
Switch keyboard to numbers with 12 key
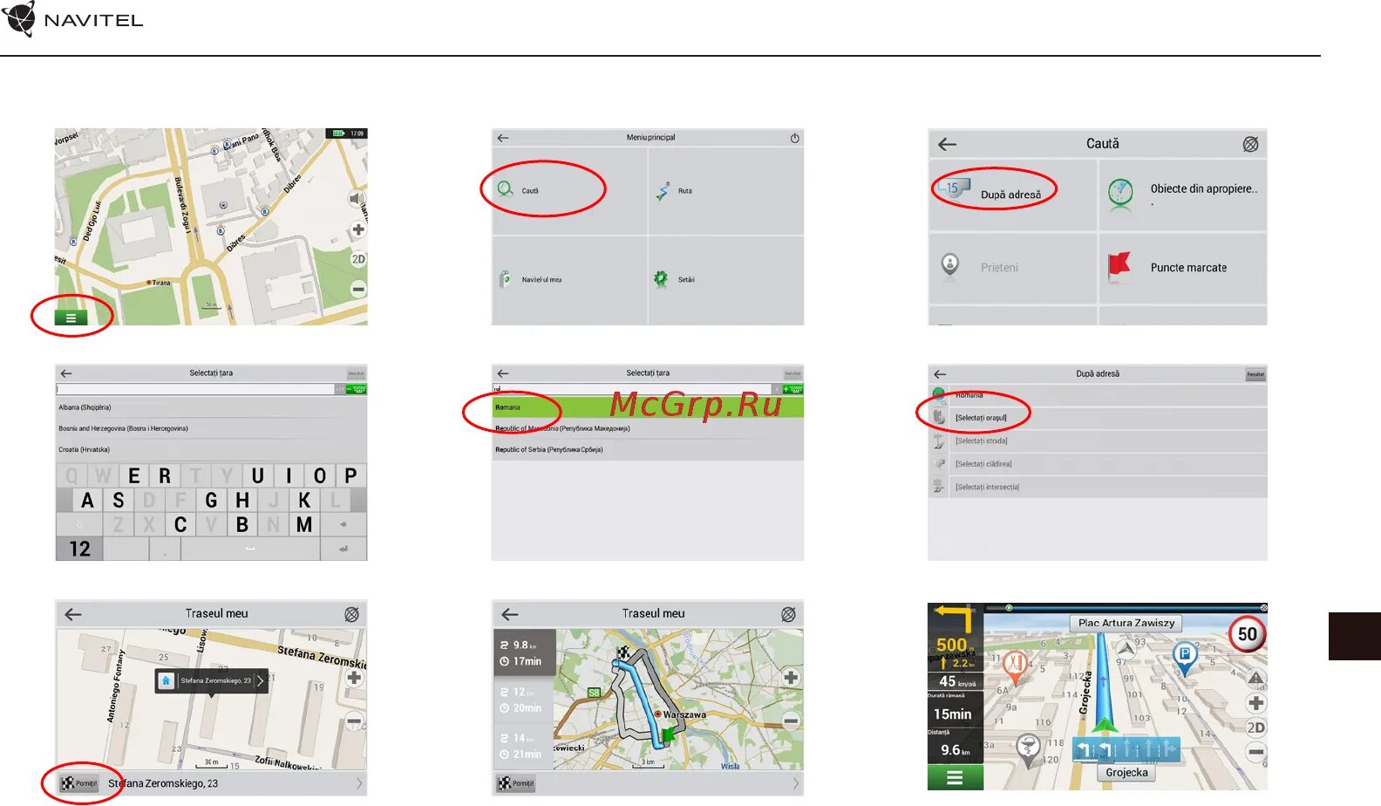click(79, 549)
